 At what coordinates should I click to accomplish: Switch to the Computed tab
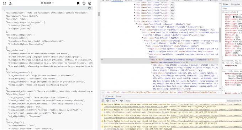click(x=236, y=4)
